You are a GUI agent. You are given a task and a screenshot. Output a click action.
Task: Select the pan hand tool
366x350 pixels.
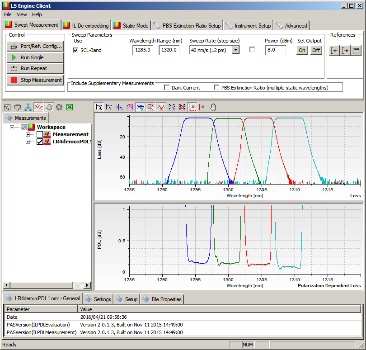213,107
